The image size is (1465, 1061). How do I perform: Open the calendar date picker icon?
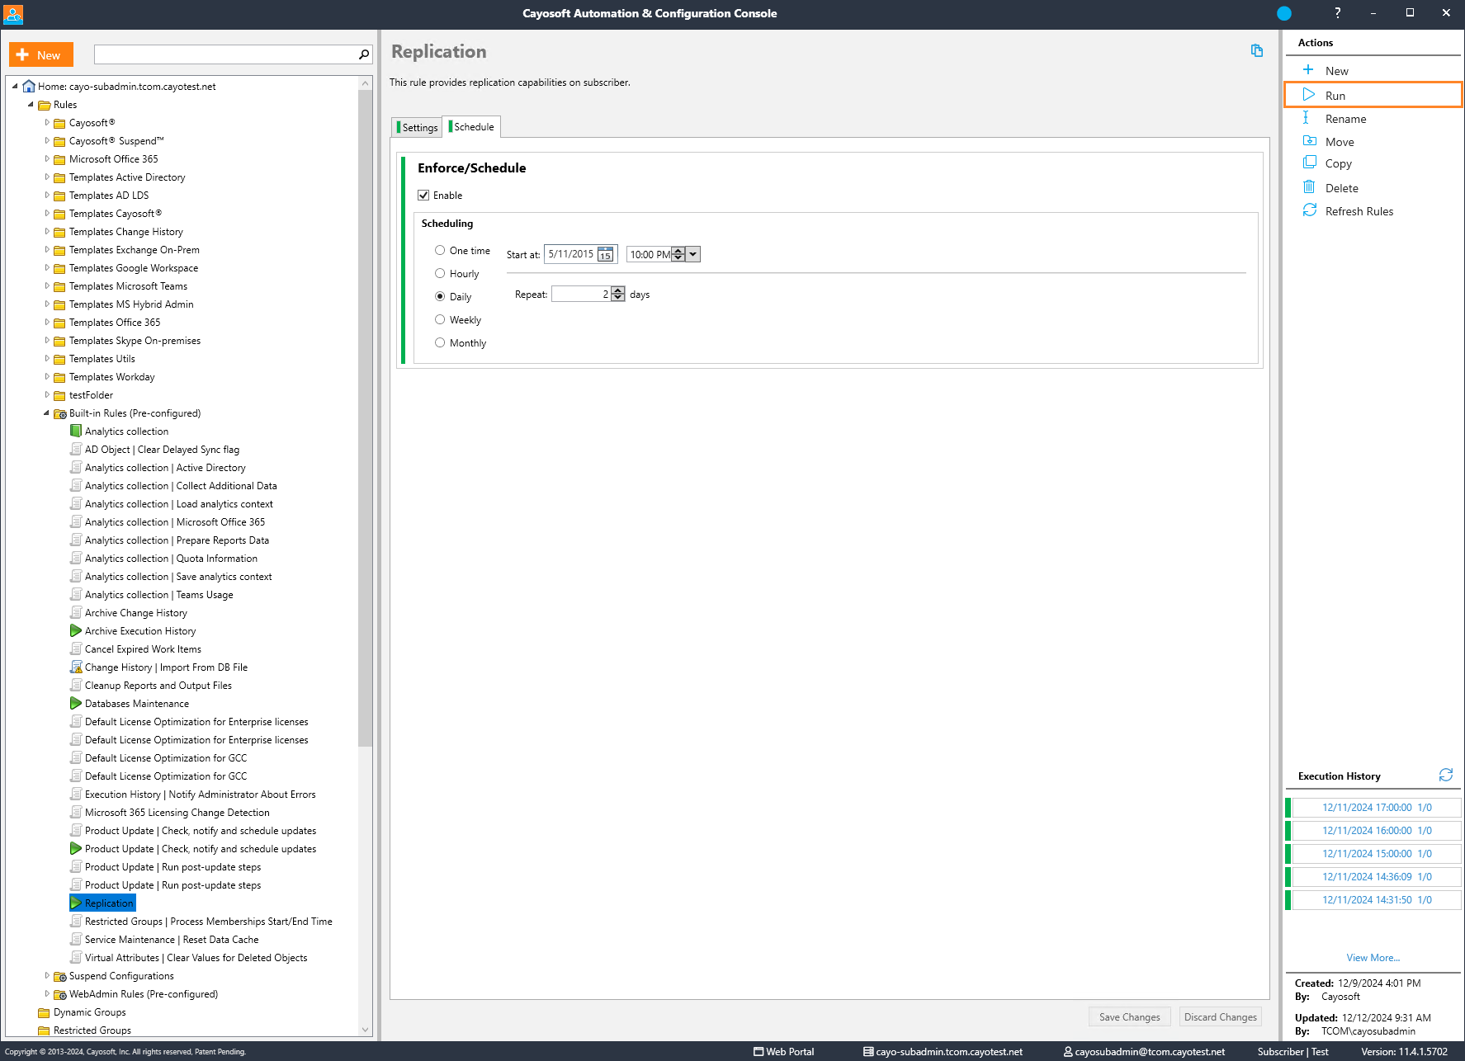[x=606, y=254]
